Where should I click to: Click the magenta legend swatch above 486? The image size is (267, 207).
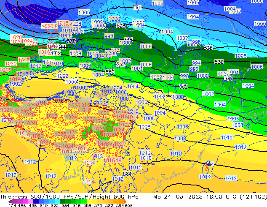tap(25, 202)
